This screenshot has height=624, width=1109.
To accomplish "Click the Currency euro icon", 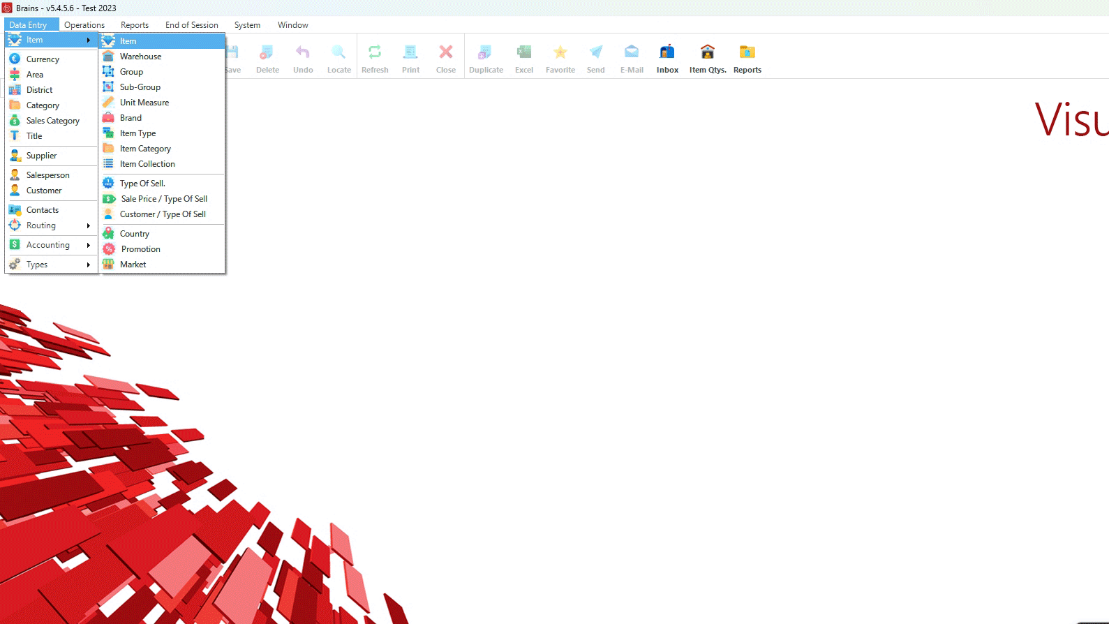I will (15, 59).
